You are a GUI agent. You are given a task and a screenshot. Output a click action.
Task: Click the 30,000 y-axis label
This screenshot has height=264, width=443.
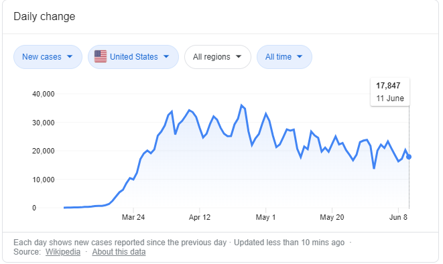43,123
